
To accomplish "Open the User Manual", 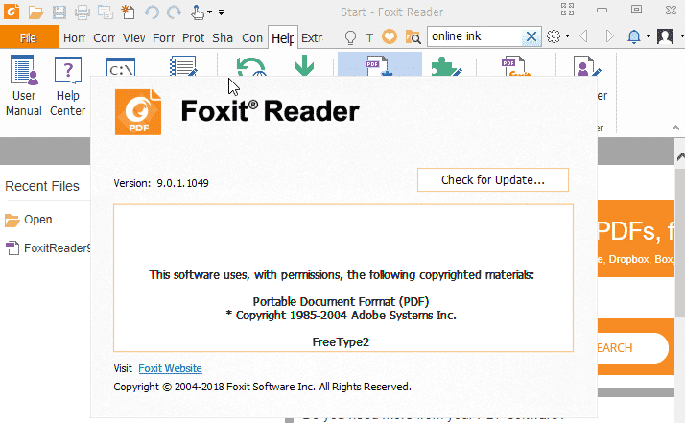I will (x=24, y=87).
